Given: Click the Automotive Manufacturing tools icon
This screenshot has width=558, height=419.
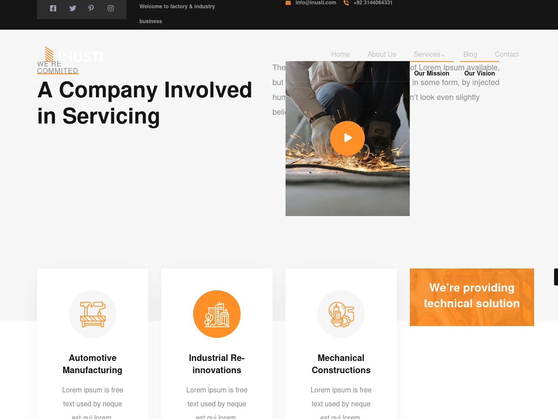Looking at the screenshot, I should (x=92, y=314).
